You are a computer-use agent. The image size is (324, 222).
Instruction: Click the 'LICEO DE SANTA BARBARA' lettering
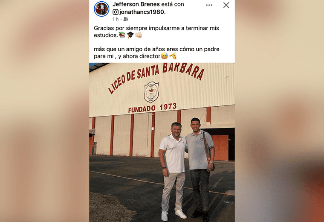[156, 77]
